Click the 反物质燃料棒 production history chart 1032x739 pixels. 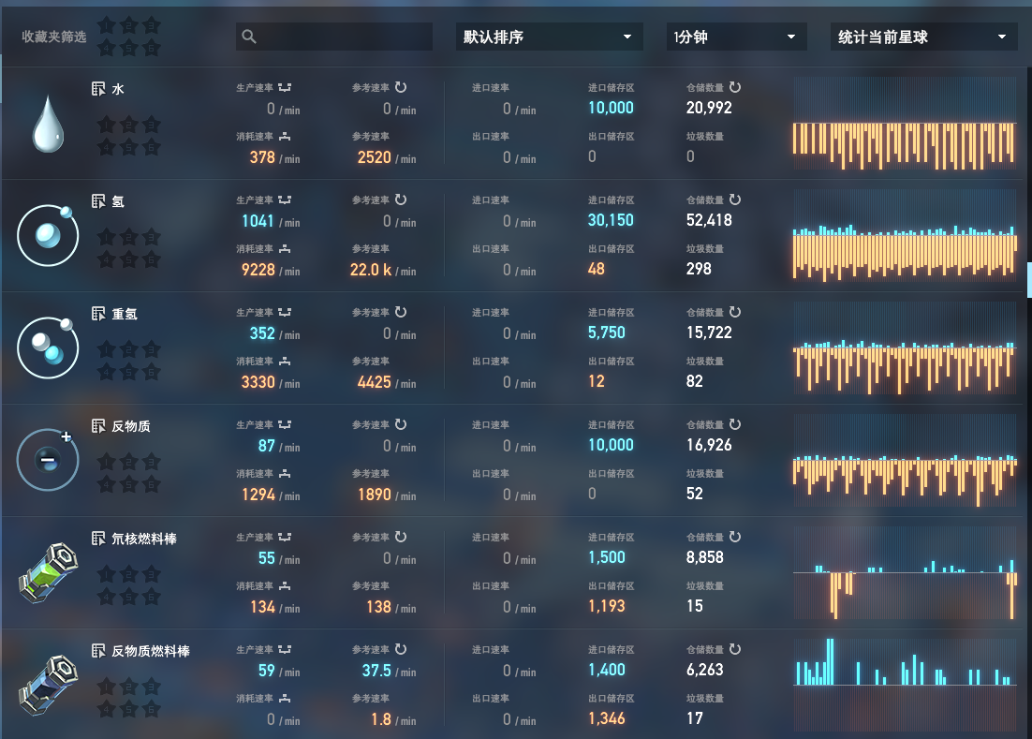click(905, 685)
